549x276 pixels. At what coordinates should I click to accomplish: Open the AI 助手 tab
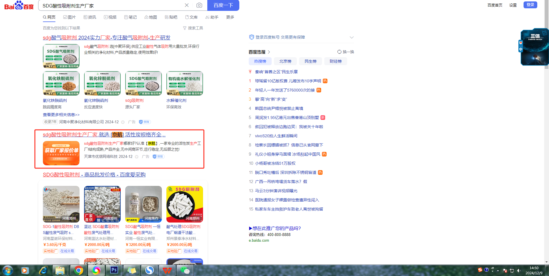(x=212, y=17)
